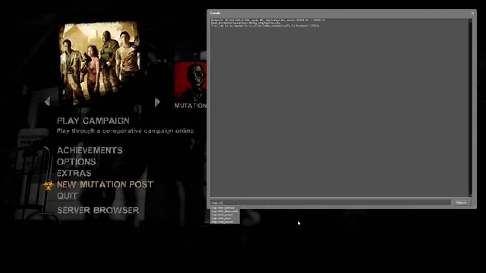Image resolution: width=486 pixels, height=273 pixels.
Task: Click the biohazard icon next to New Mutation Post
Action: [49, 185]
